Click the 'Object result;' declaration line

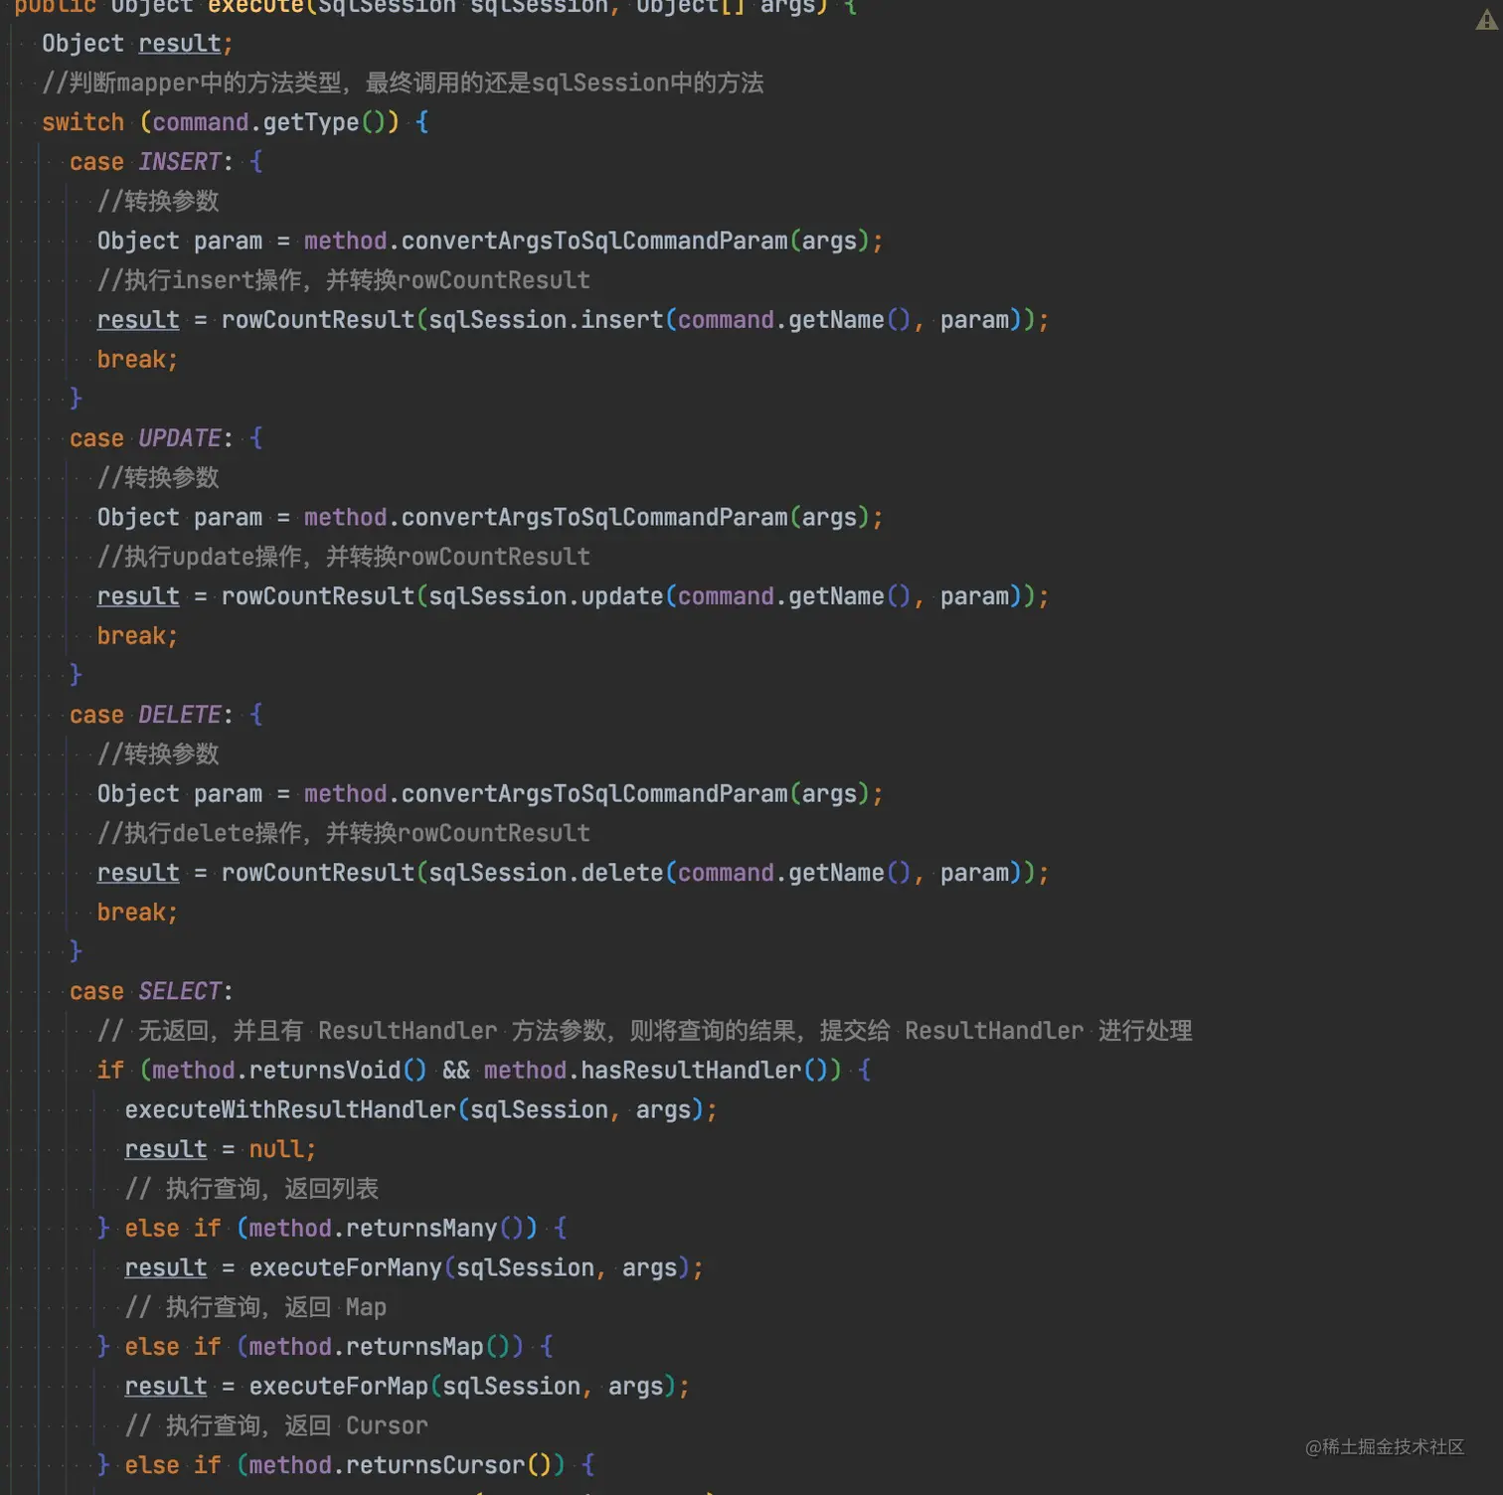coord(137,44)
